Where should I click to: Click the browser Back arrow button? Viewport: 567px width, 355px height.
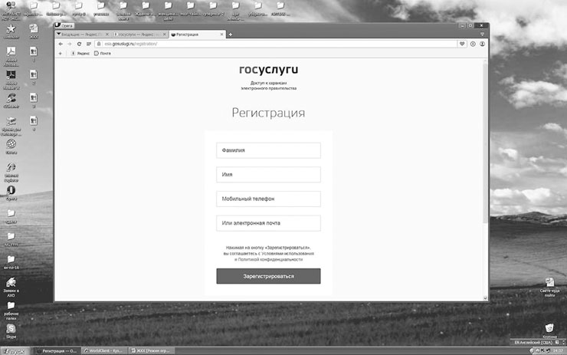pos(61,44)
